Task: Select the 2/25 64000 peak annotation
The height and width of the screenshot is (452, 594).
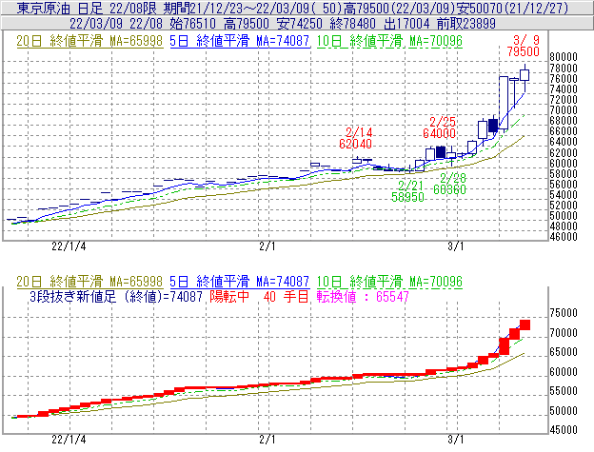Action: coord(440,128)
